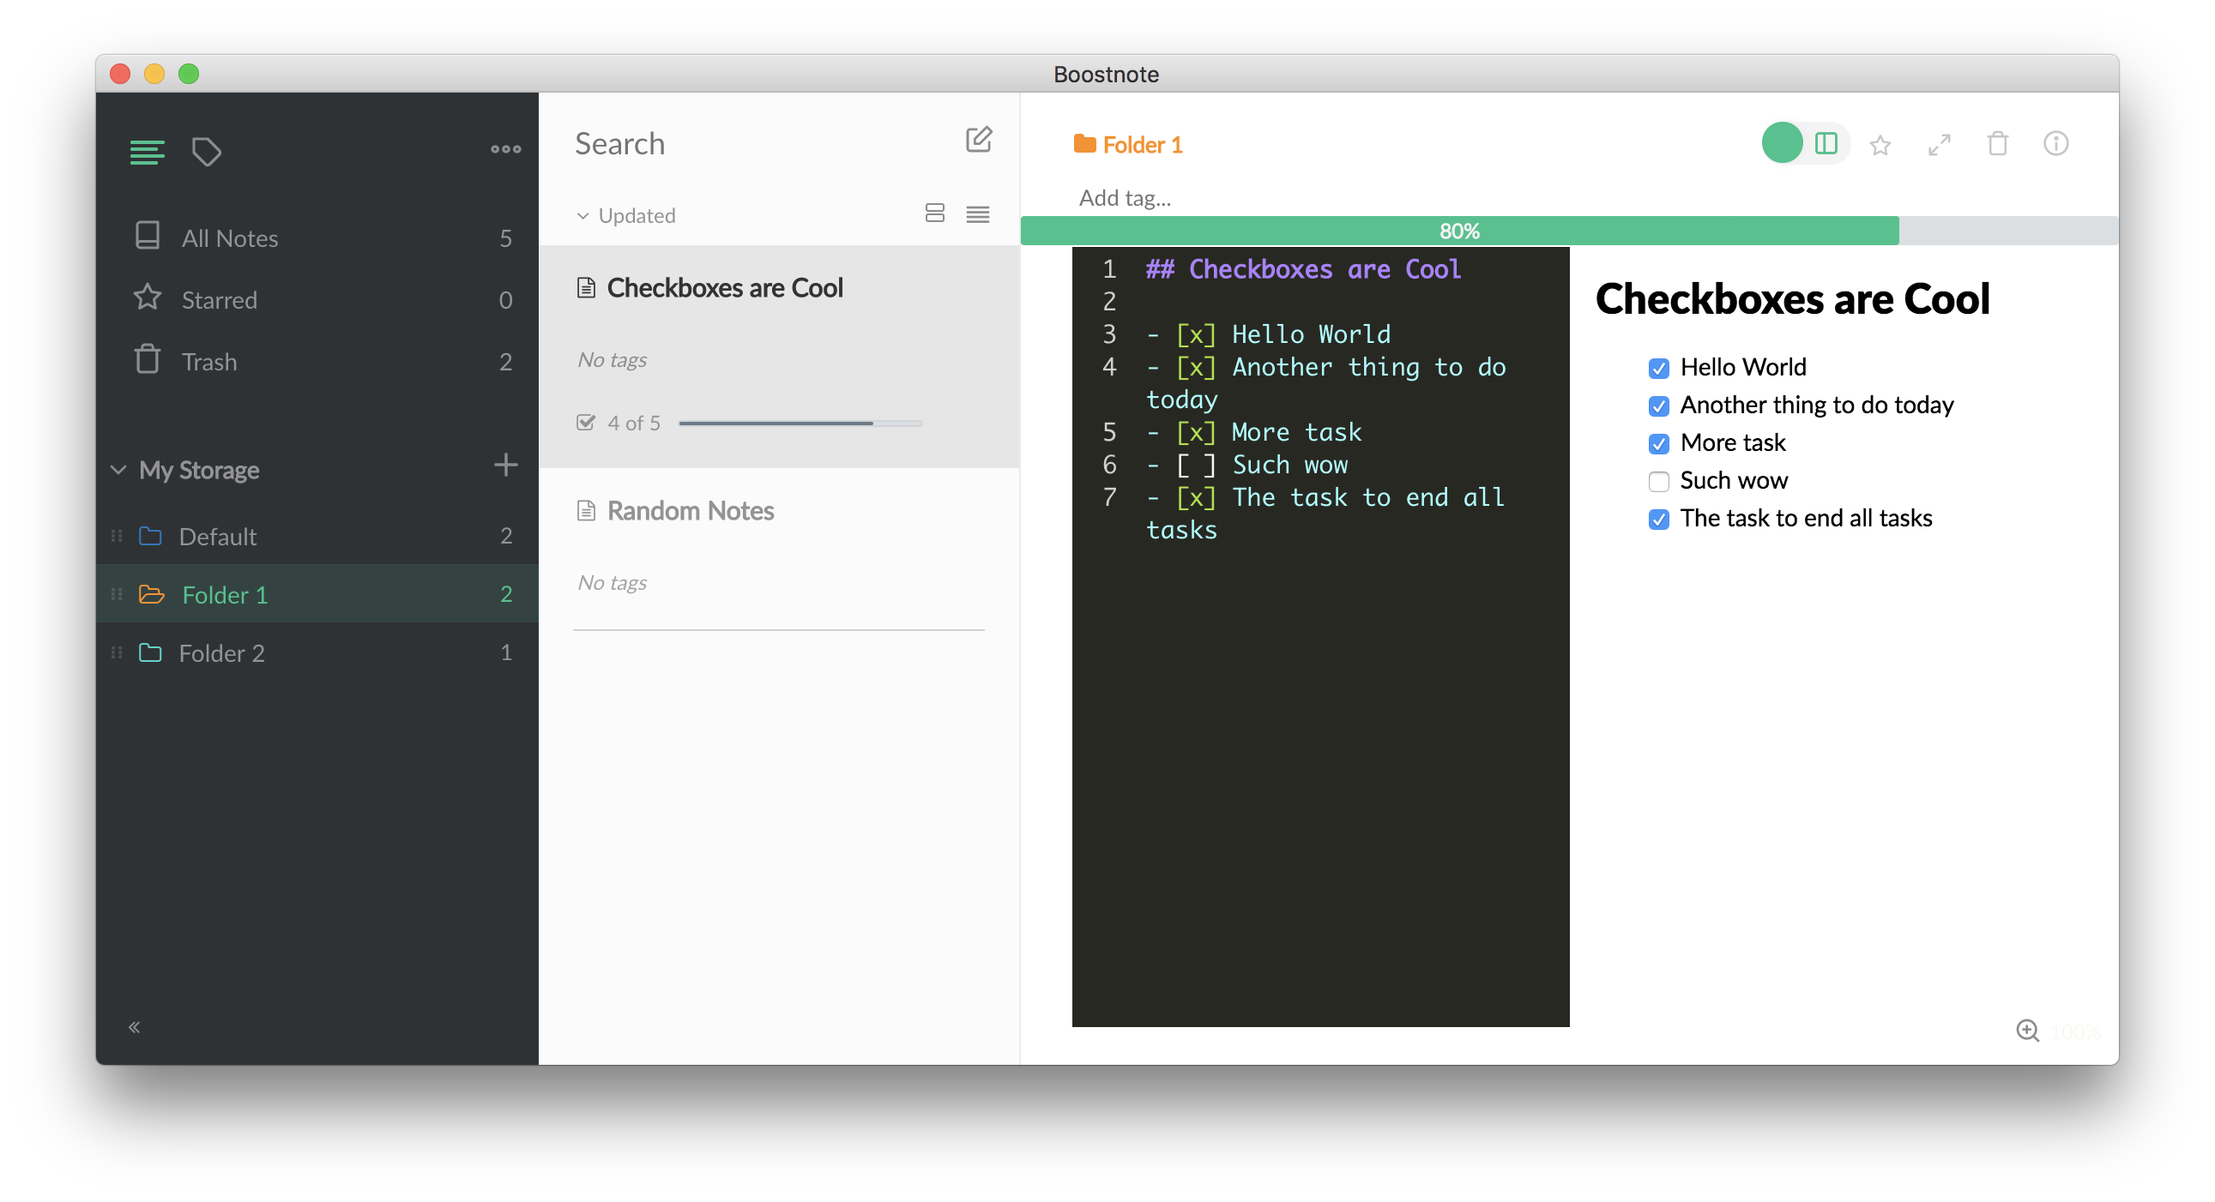The width and height of the screenshot is (2215, 1202).
Task: Toggle the 'Such wow' checkbox on
Action: click(1658, 479)
